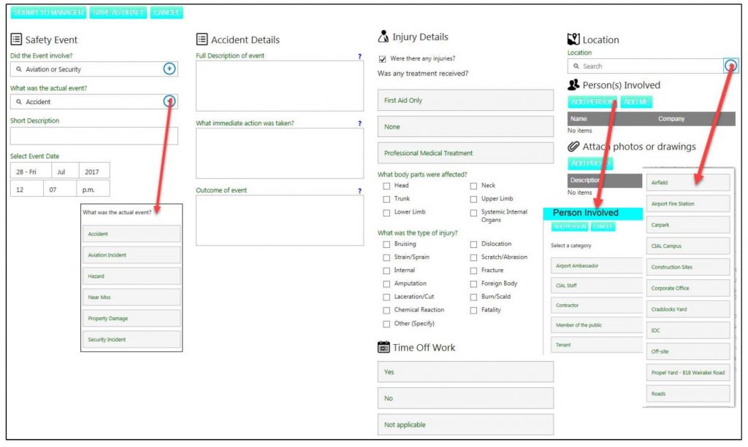Click into the Short Description field
This screenshot has width=748, height=447.
point(93,136)
